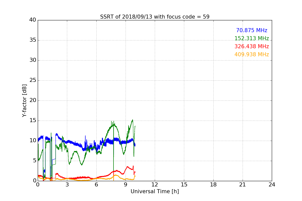This screenshot has height=201, width=302.
Task: Click the x-axis tick label 3
Action: (67, 185)
